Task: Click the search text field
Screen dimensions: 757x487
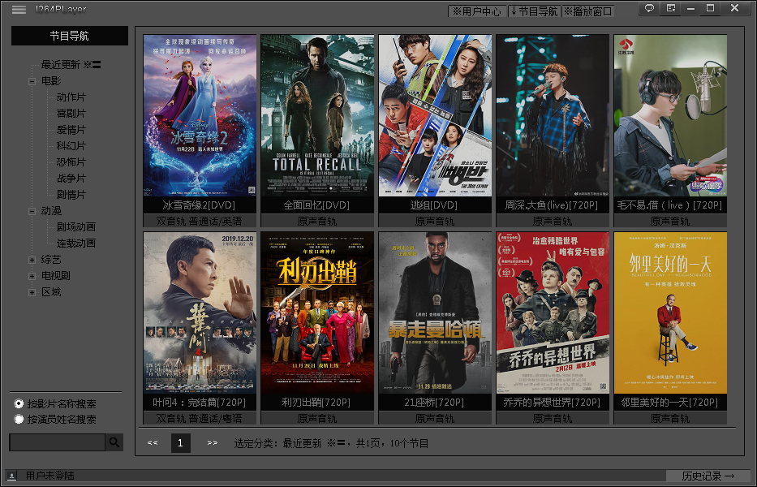Action: [x=58, y=442]
